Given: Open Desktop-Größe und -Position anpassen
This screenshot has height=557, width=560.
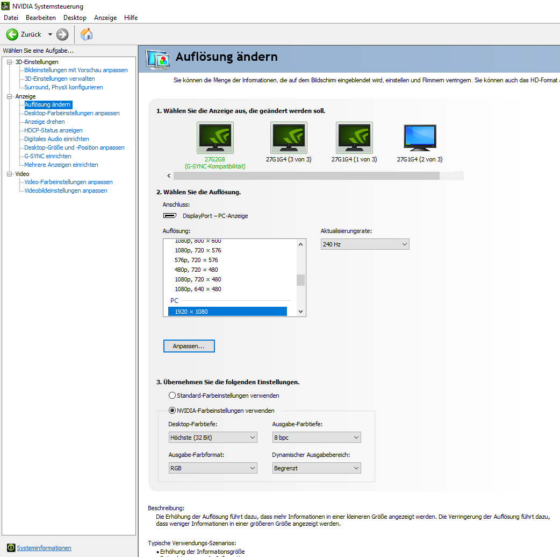Looking at the screenshot, I should click(74, 147).
